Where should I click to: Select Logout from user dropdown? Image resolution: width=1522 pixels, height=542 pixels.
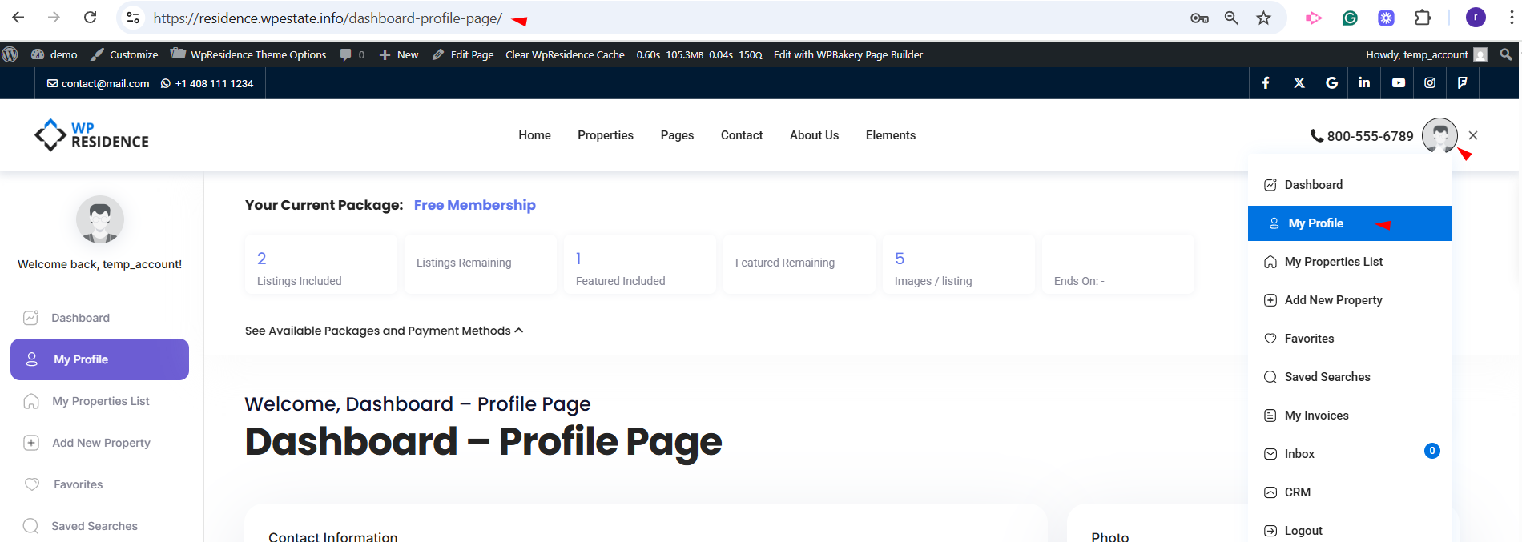pyautogui.click(x=1303, y=531)
